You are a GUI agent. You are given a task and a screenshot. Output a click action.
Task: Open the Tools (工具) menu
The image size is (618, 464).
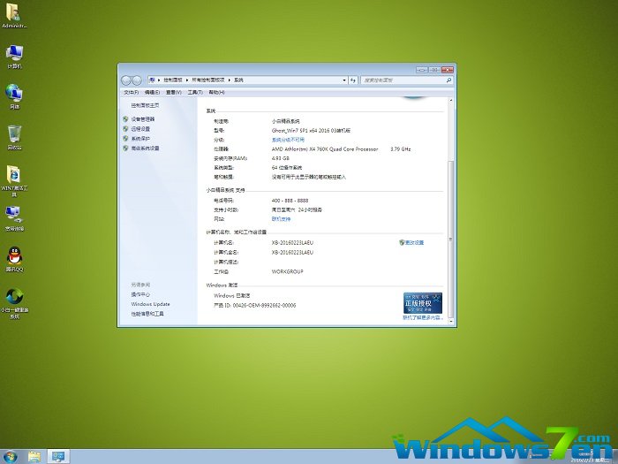194,92
